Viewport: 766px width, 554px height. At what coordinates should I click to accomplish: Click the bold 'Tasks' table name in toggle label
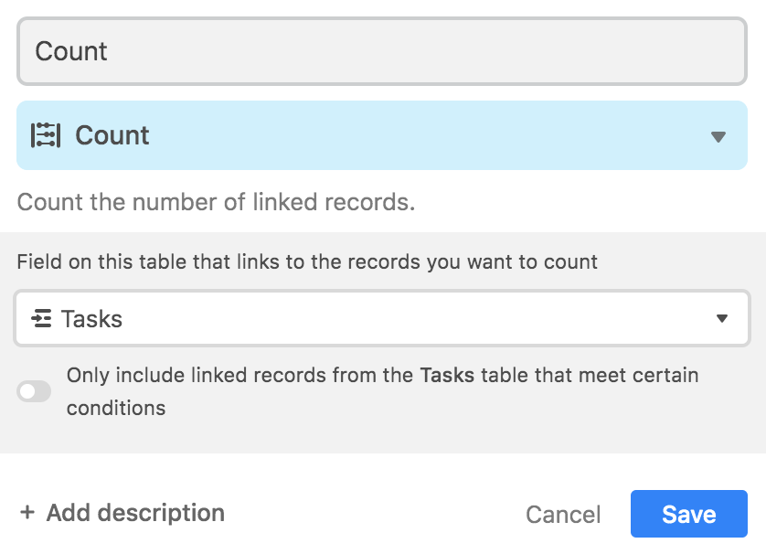point(447,375)
